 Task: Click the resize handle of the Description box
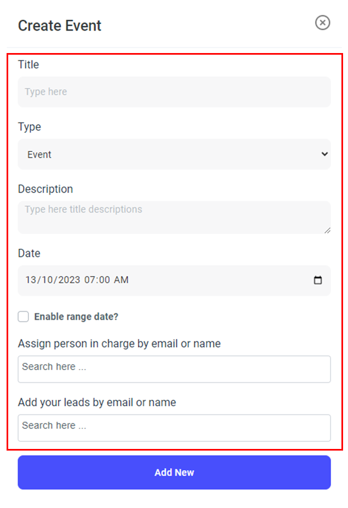pyautogui.click(x=327, y=230)
